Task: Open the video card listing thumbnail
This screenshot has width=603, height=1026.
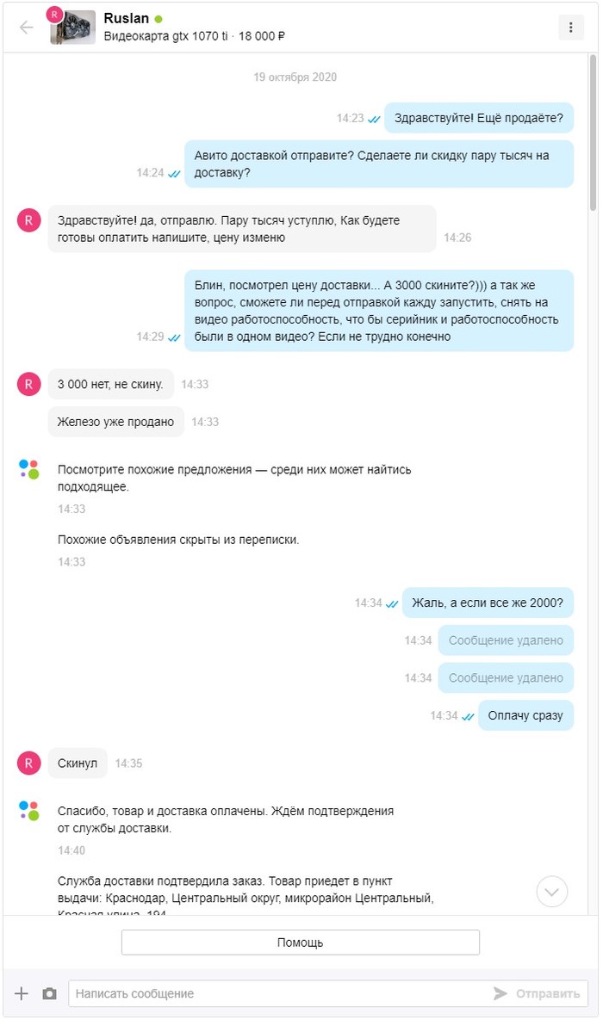Action: (72, 27)
